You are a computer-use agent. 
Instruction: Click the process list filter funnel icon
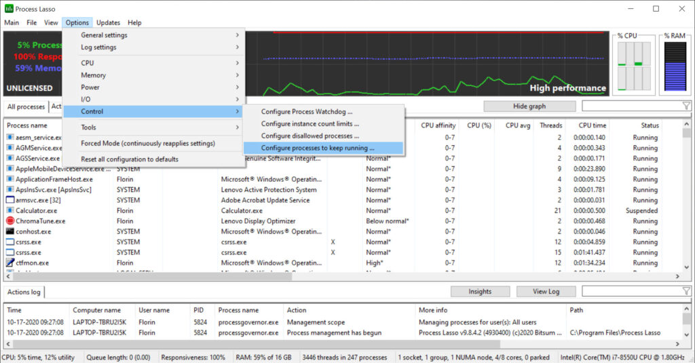tap(686, 106)
